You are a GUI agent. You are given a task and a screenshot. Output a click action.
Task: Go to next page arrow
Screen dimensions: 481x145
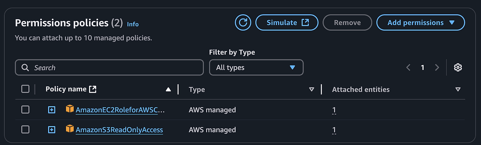tap(437, 68)
